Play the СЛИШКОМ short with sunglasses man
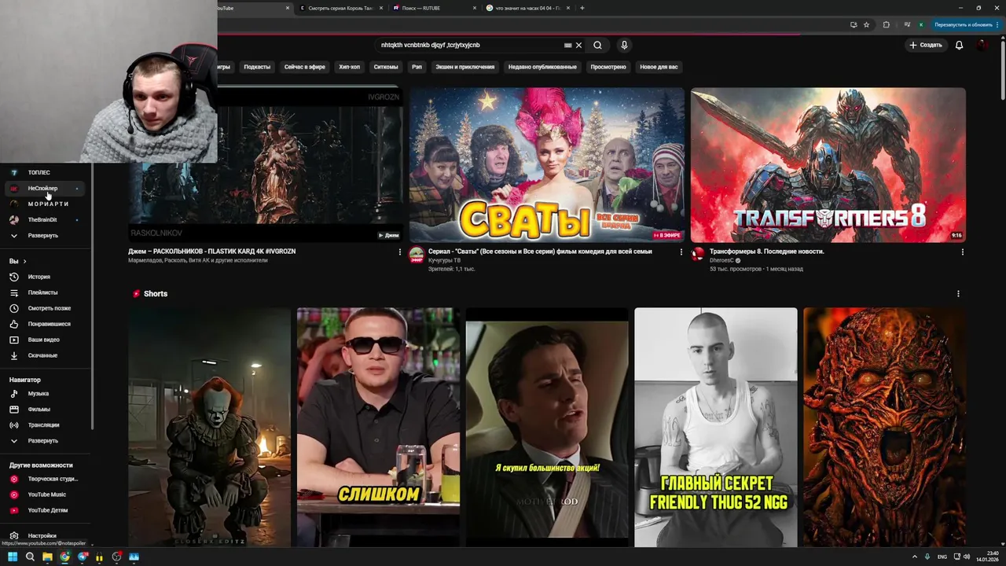Image resolution: width=1006 pixels, height=566 pixels. click(x=378, y=427)
